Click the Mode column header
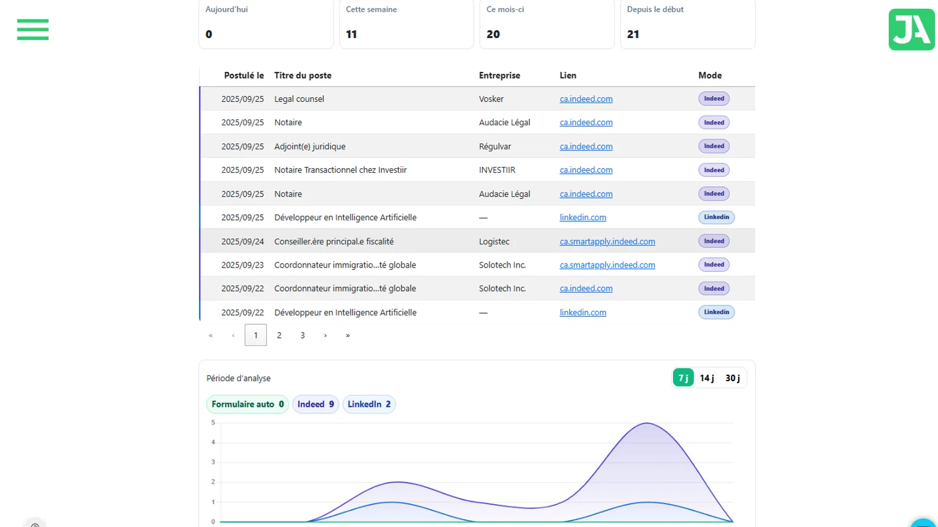Image resolution: width=938 pixels, height=527 pixels. [710, 76]
